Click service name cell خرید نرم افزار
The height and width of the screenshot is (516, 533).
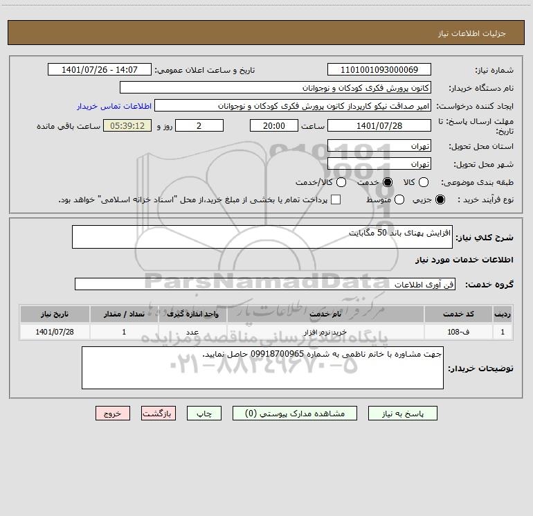click(x=325, y=332)
